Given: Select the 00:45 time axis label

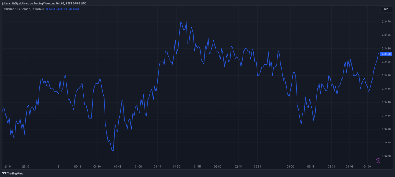Looking at the screenshot, I should tap(117, 167).
